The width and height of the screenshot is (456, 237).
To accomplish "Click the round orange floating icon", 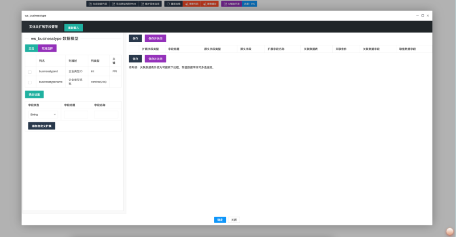I will point(449,231).
